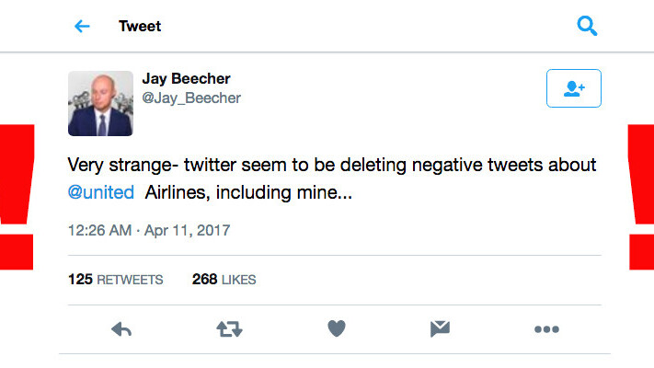Follow Jay Beecher with add-user button
This screenshot has width=654, height=368.
(573, 88)
